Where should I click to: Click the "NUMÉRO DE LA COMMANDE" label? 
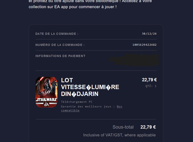[x=60, y=45]
